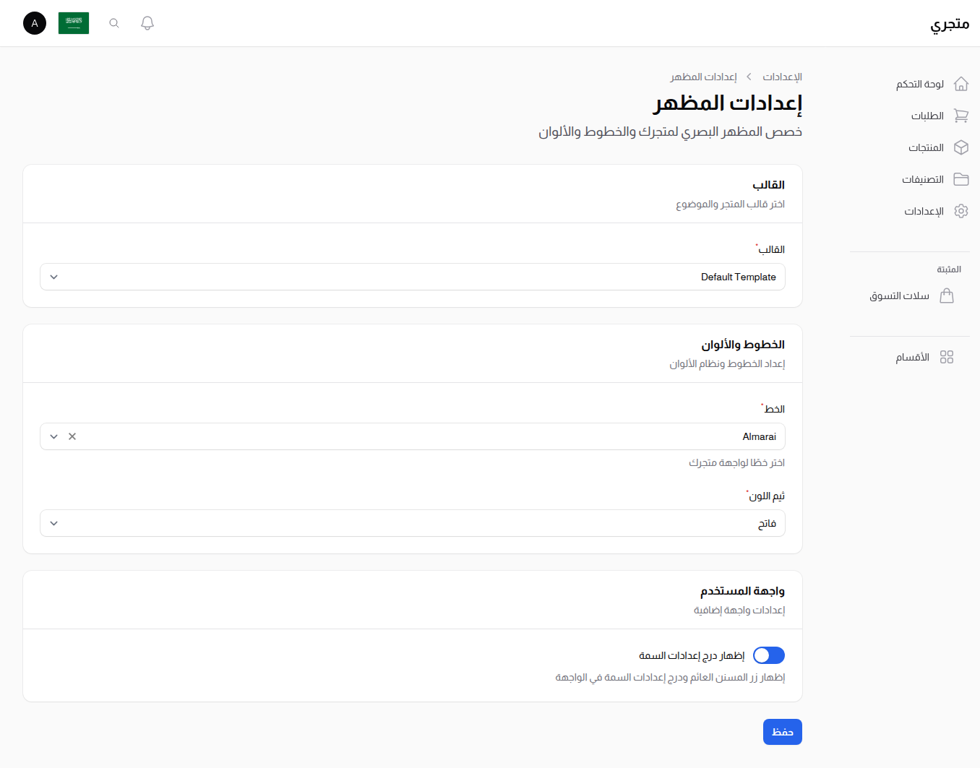Open the user avatar A menu
Screen dimensions: 980x768
[34, 22]
